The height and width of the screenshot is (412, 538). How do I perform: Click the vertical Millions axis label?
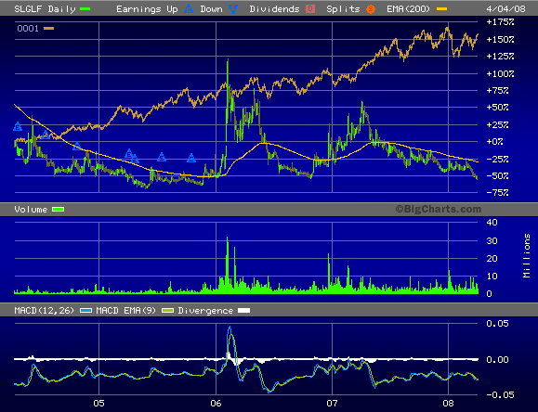tap(526, 256)
